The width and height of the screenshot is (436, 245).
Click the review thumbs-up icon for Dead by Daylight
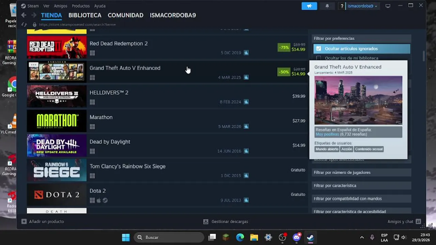pos(246,151)
